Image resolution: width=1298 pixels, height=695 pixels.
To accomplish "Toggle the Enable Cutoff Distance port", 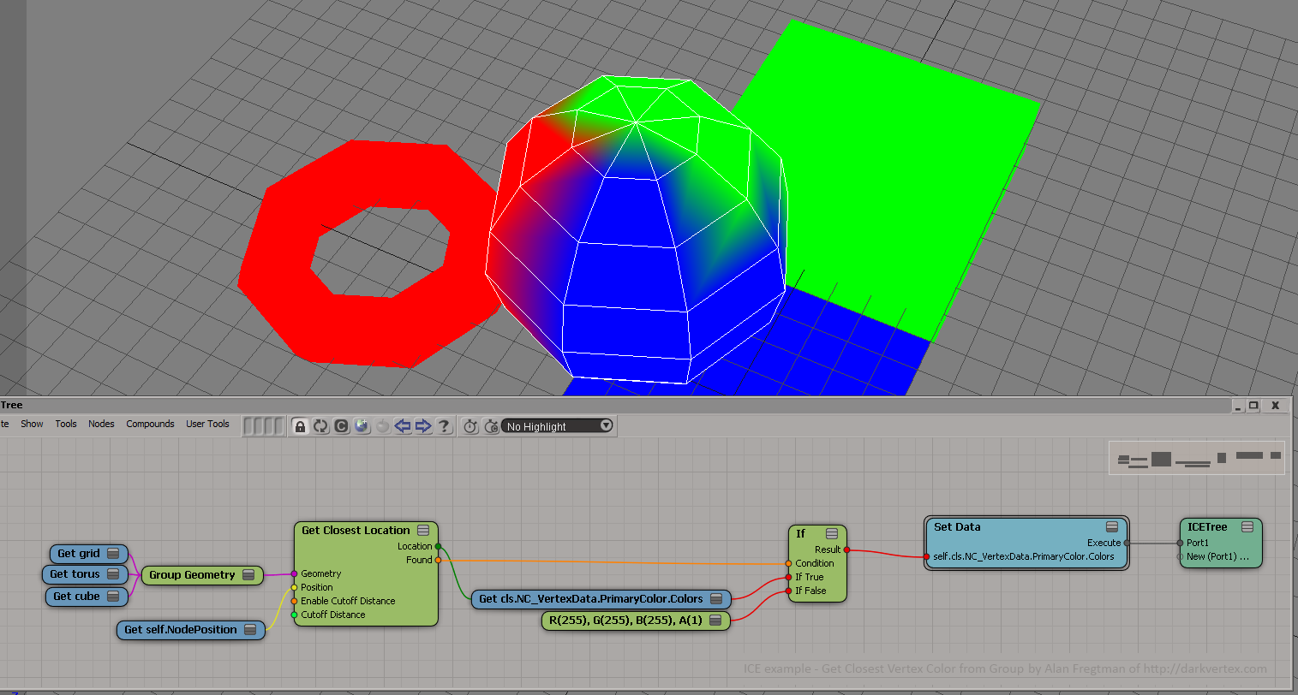I will 295,601.
